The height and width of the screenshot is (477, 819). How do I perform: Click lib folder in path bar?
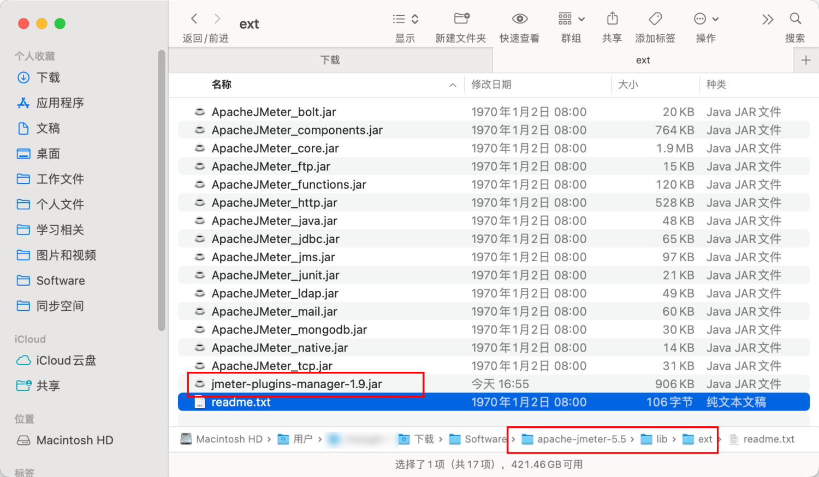654,439
